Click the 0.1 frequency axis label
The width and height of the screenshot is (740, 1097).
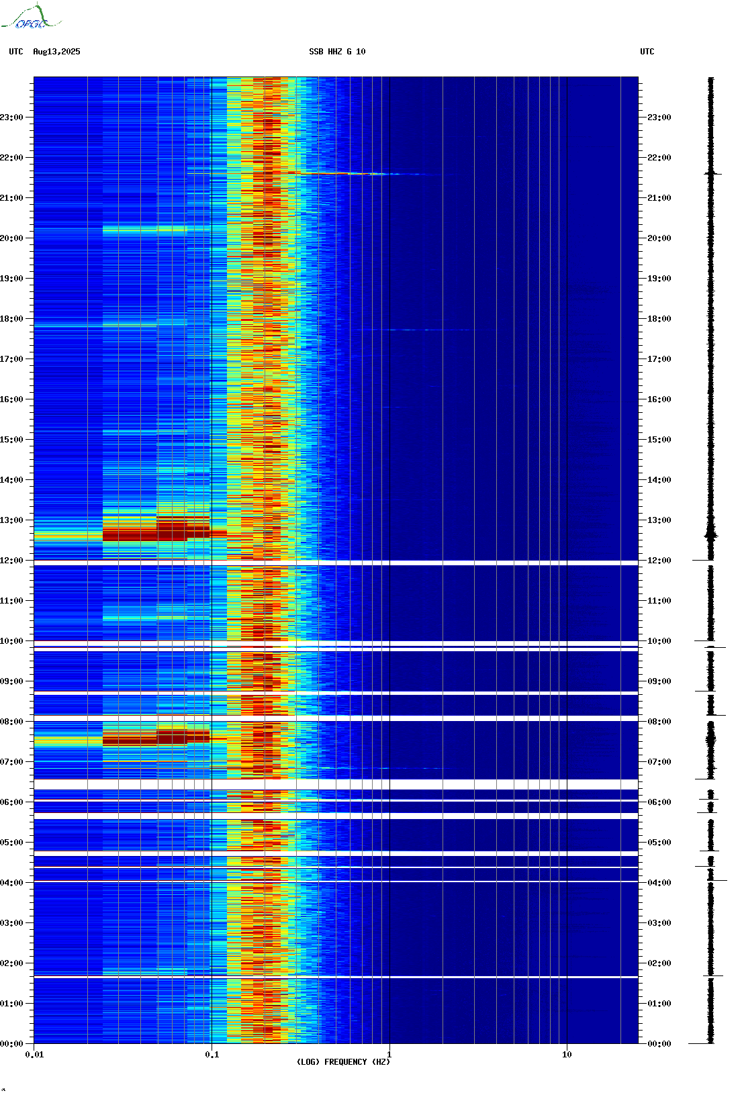(212, 1055)
